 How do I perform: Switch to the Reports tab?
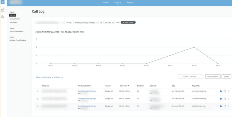[131, 3]
